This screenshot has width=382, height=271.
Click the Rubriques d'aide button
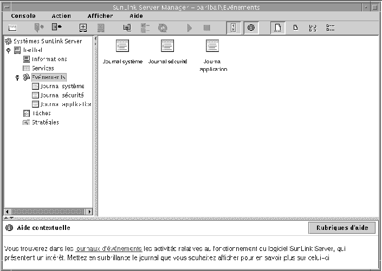click(342, 228)
